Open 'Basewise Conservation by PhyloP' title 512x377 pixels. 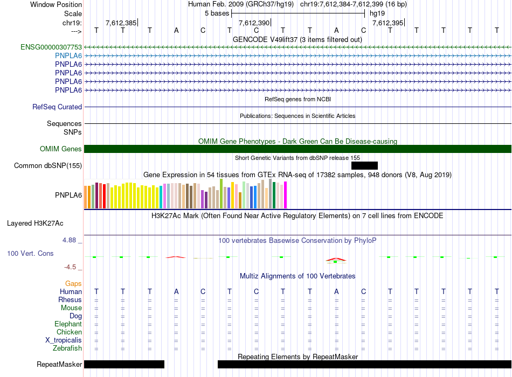pyautogui.click(x=297, y=241)
